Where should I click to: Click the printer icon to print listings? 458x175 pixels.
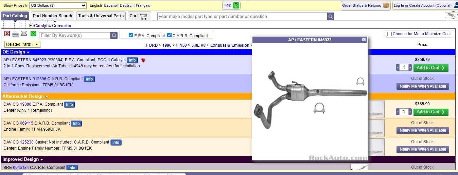pos(15,34)
